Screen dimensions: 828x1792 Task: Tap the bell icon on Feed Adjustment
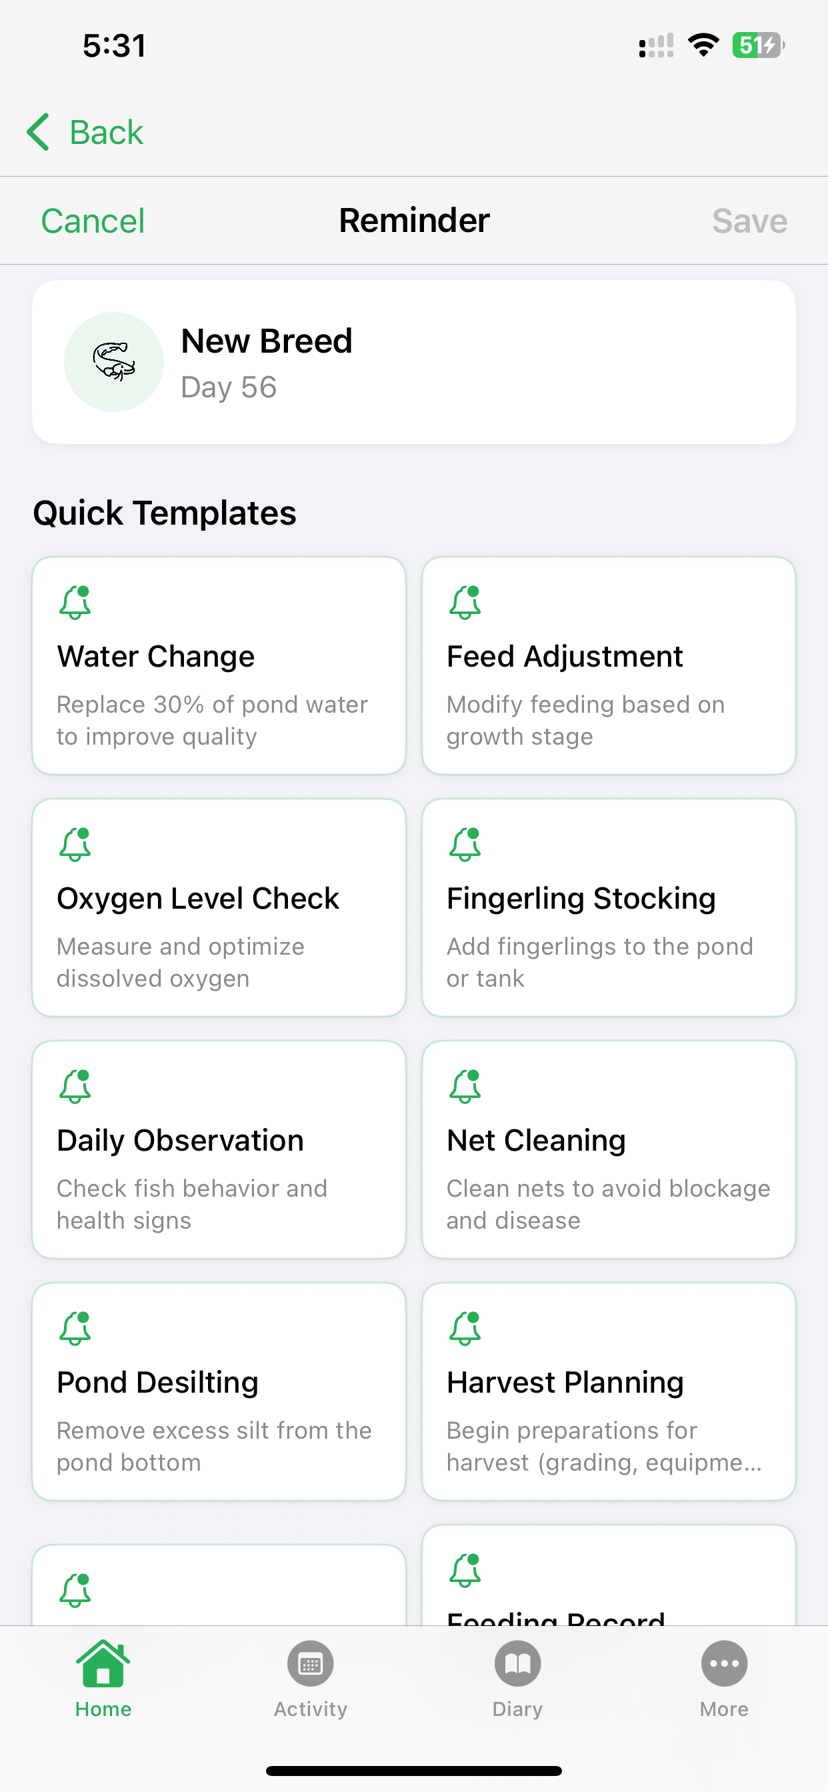(x=465, y=602)
